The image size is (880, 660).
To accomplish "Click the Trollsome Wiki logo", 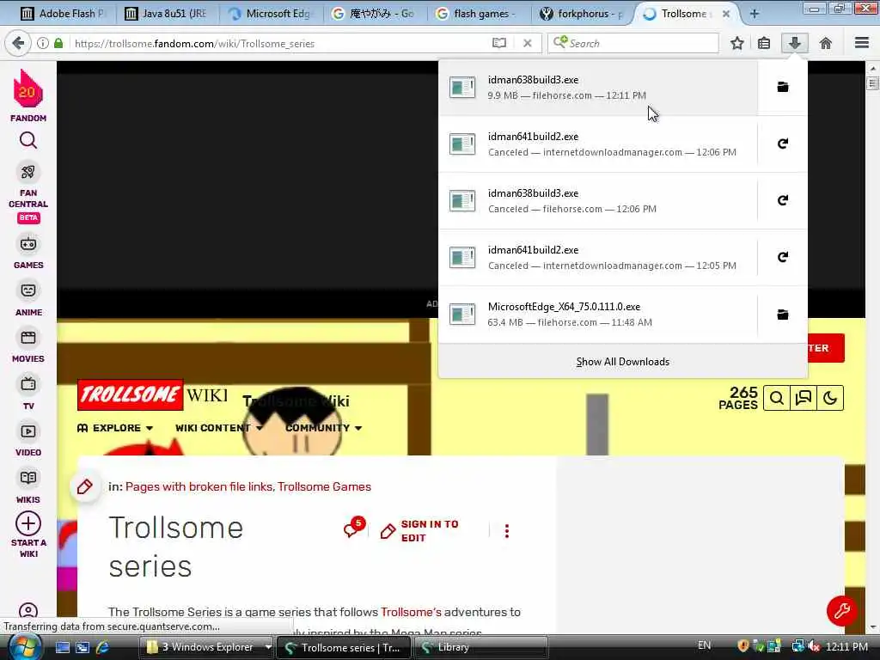I will pos(153,395).
